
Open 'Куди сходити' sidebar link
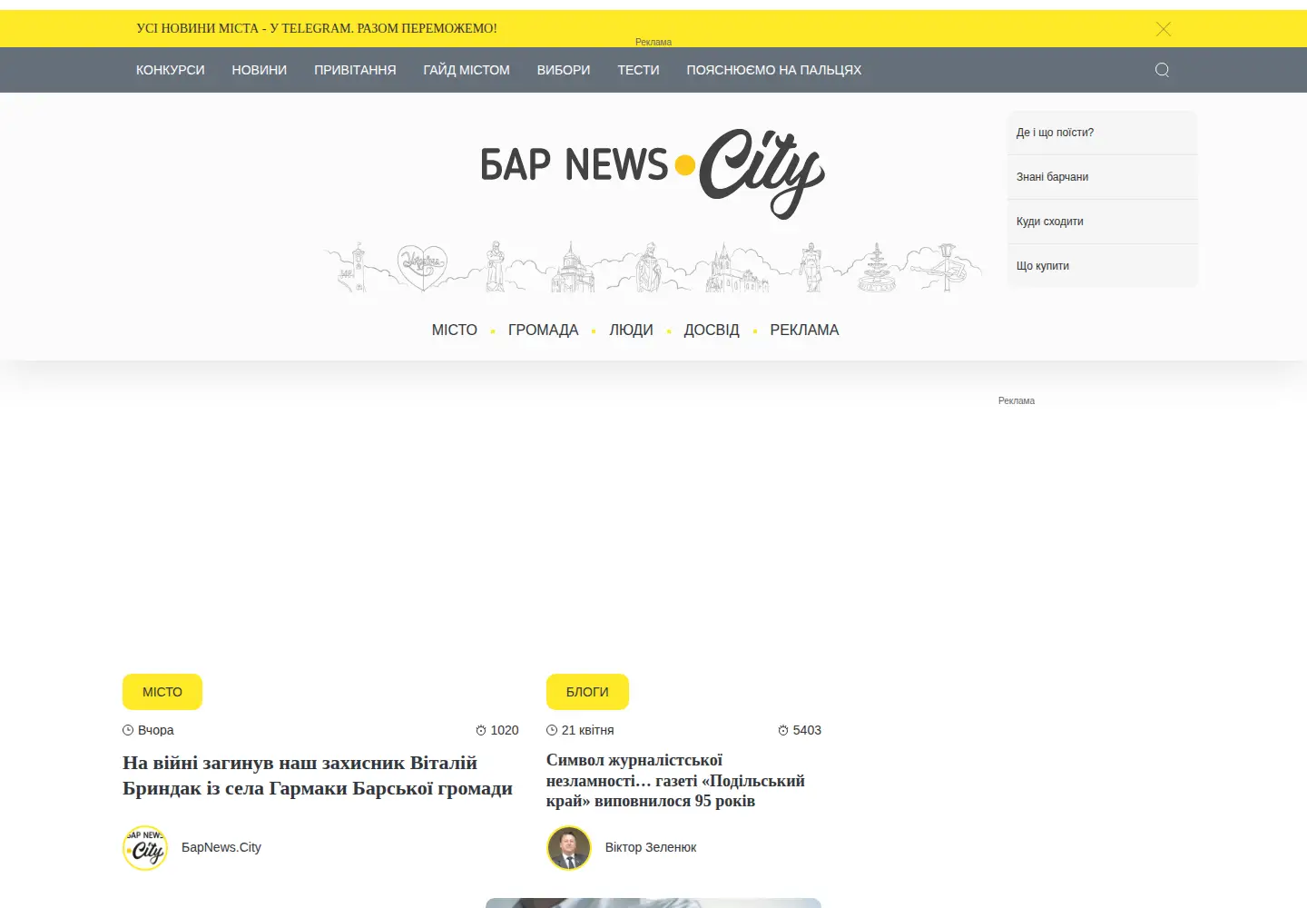pyautogui.click(x=1103, y=222)
